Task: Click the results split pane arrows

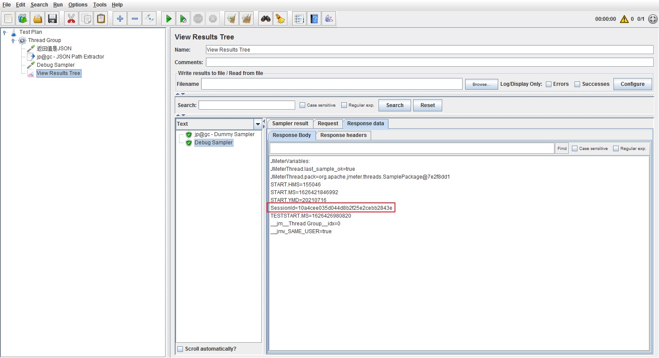Action: [x=264, y=124]
